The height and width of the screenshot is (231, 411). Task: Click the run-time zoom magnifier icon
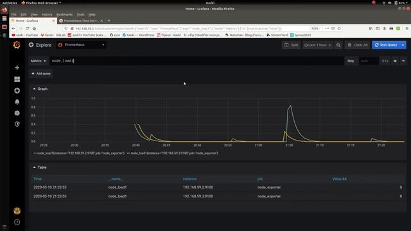point(338,45)
